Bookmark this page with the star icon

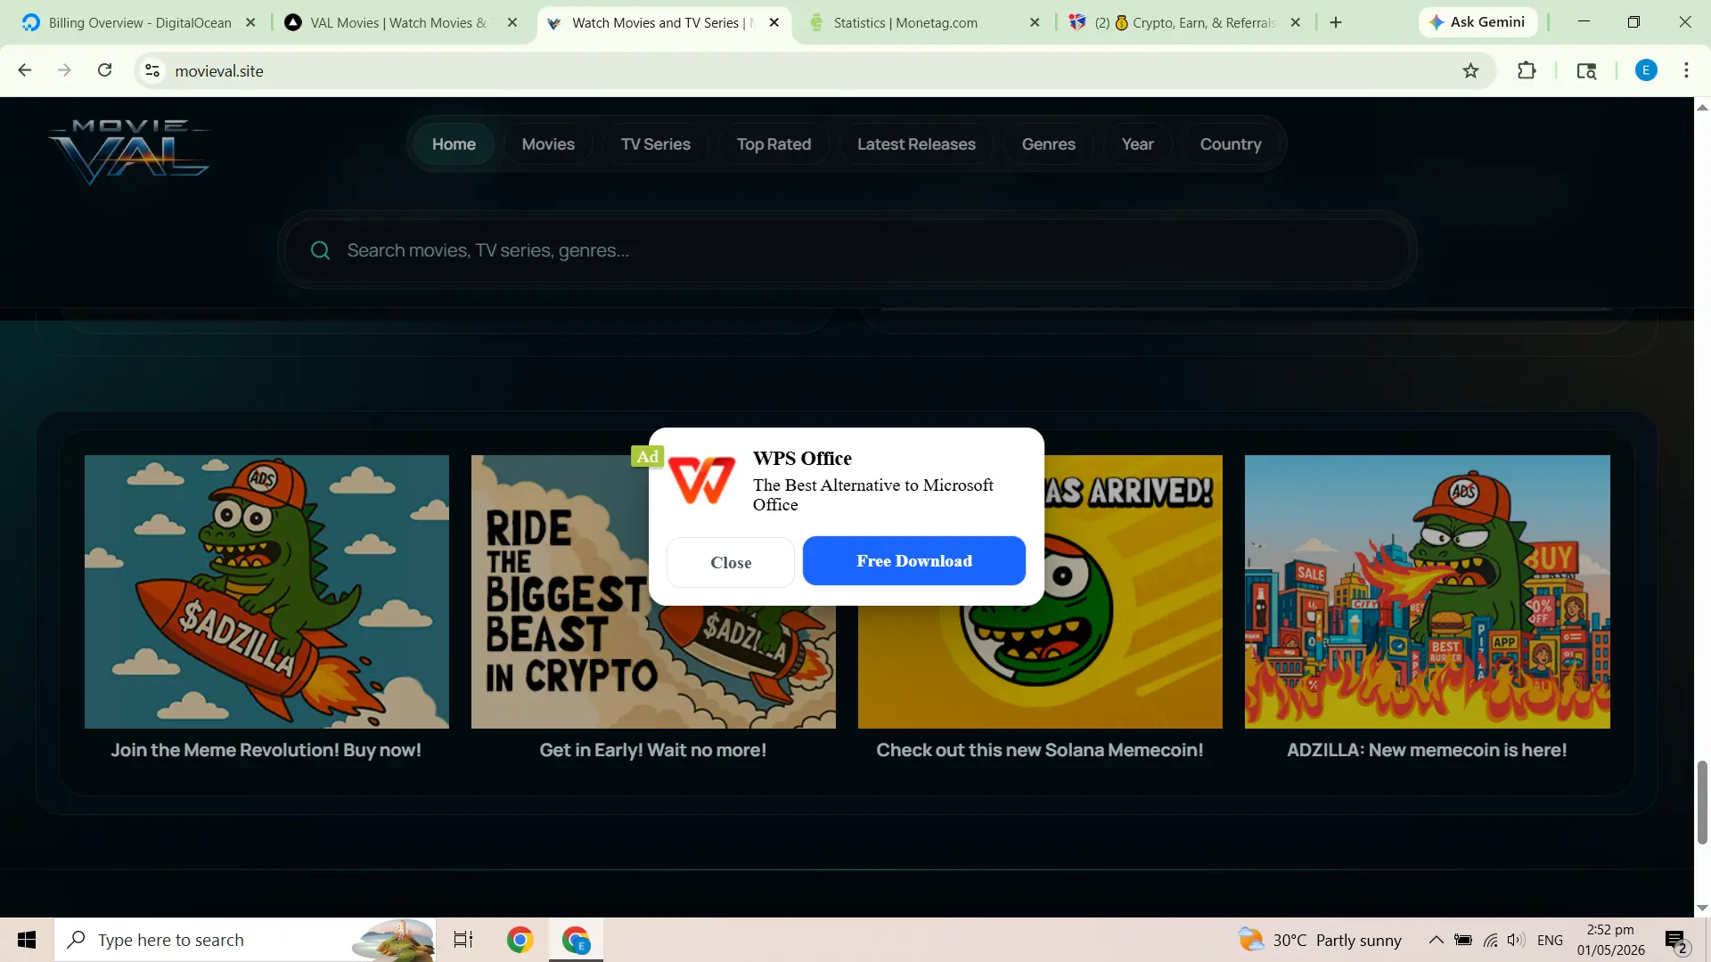click(1470, 70)
